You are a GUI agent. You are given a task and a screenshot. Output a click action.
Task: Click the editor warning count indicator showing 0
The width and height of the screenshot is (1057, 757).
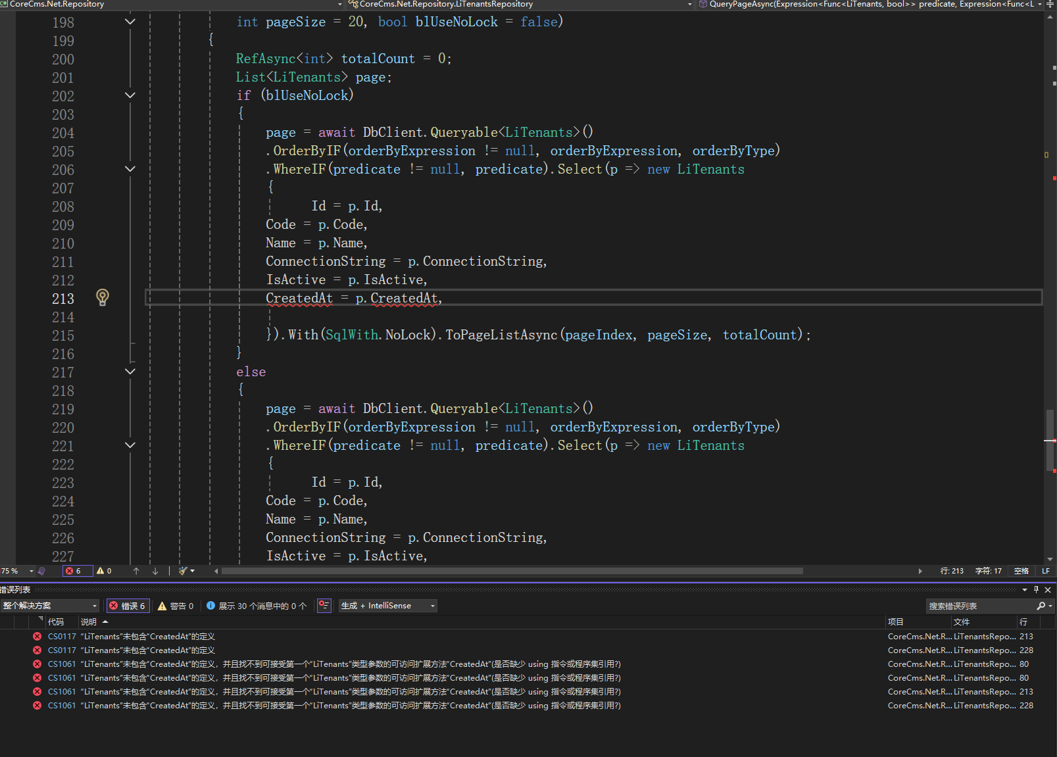105,571
